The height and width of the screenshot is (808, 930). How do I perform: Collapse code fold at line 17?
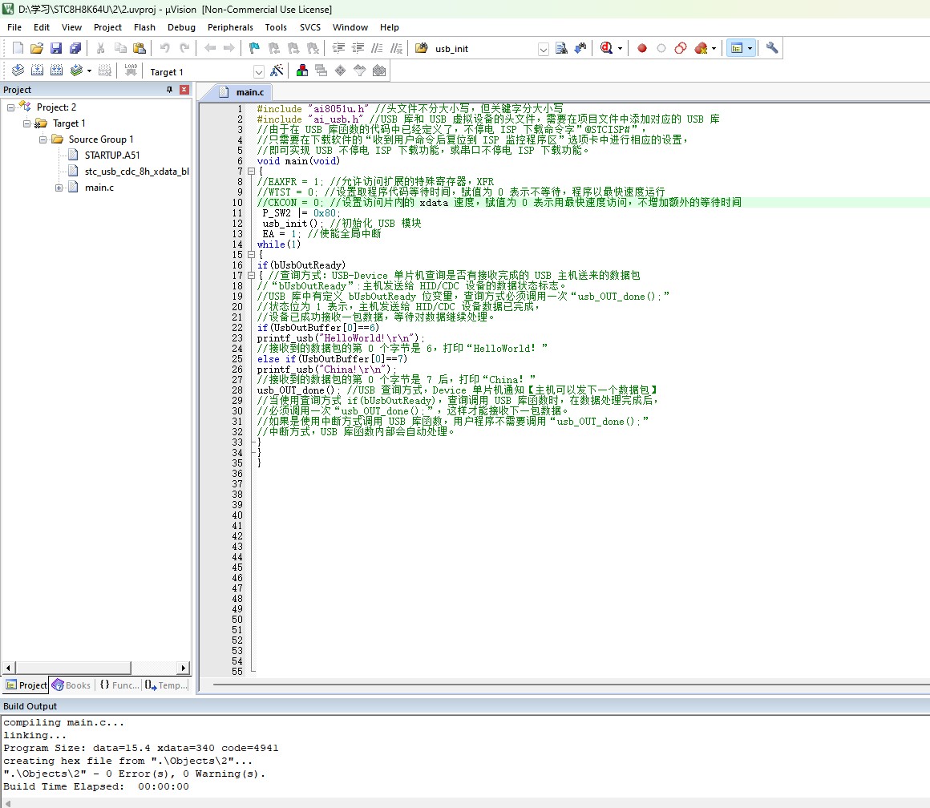point(252,275)
